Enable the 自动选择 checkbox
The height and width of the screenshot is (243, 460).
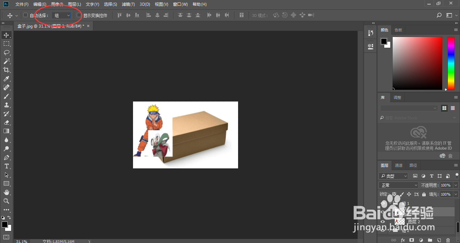[25, 15]
